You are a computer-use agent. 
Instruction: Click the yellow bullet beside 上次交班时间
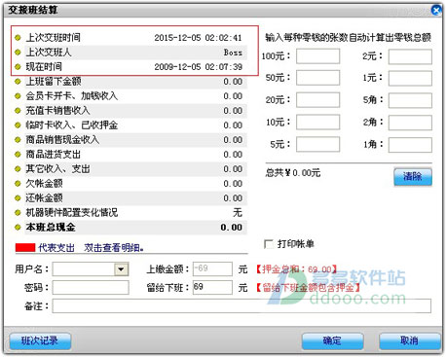tap(18, 38)
